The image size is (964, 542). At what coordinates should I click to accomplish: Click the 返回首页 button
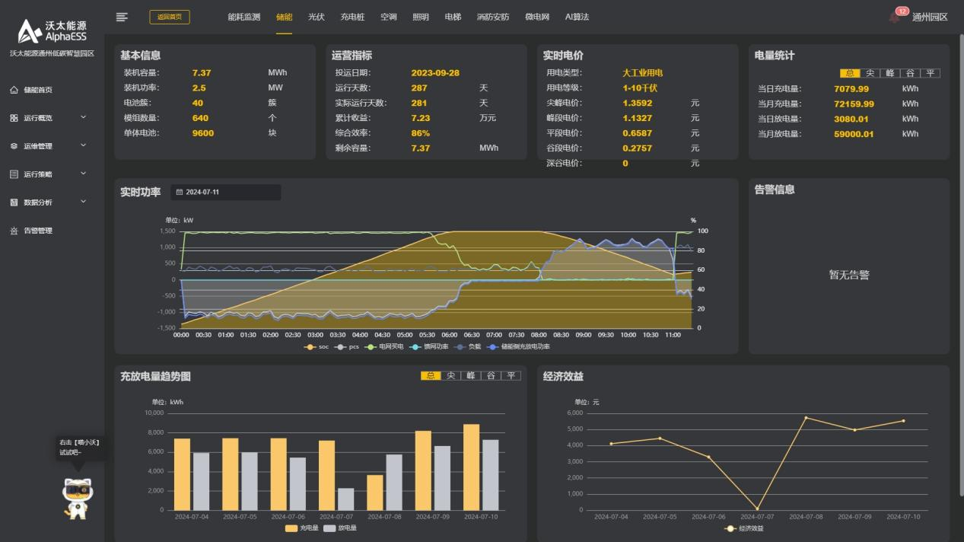pos(170,17)
